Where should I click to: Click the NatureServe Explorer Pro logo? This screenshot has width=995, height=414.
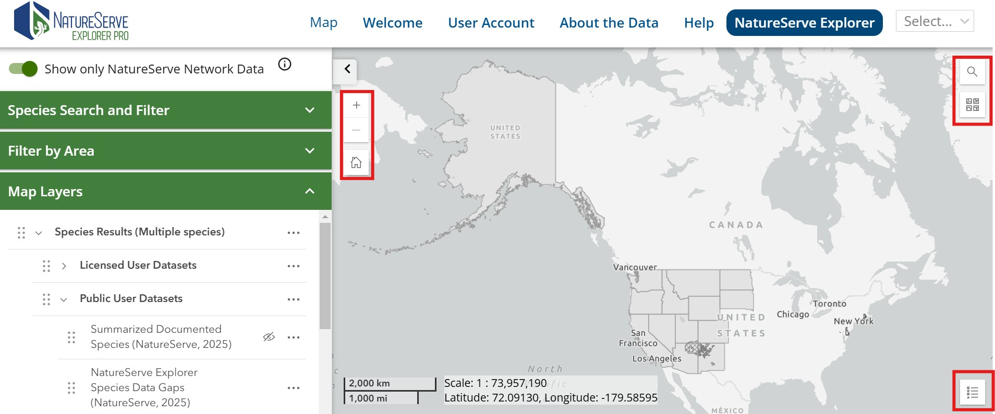71,21
